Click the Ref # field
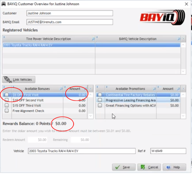The height and width of the screenshot is (174, 192). pos(168,151)
